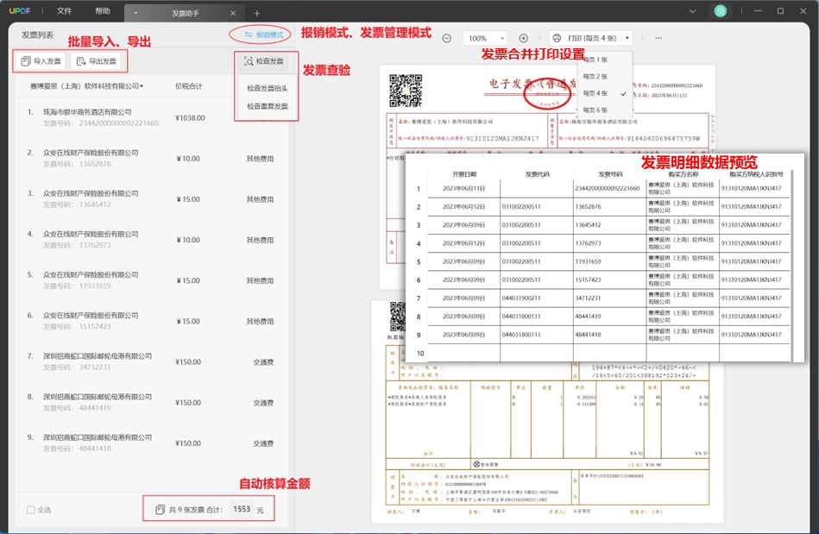The height and width of the screenshot is (534, 819).
Task: Toggle 报销模式 mode switch
Action: tap(264, 35)
